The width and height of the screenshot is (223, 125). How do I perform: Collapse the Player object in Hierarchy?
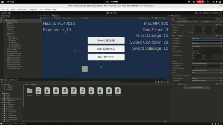(6, 30)
